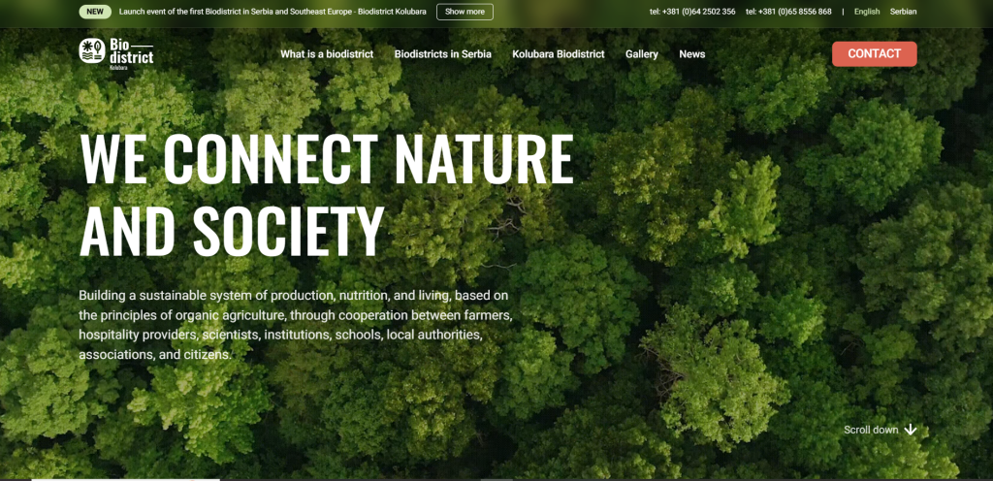The image size is (993, 481).
Task: Open the News nav item
Action: (692, 53)
